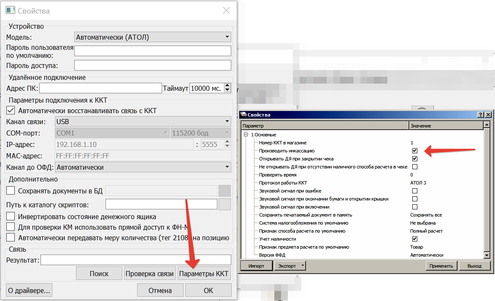This screenshot has height=301, width=495.
Task: Click the Пароль доступа input field
Action: coord(153,65)
